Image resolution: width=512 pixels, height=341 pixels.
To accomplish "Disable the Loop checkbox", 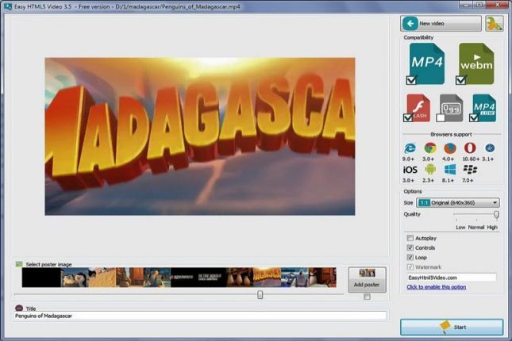I will 410,257.
